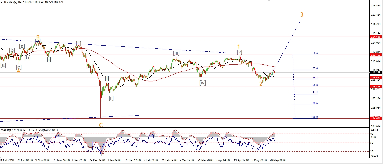
Task: Select the 61.8 Fibonacci level label
Action: point(315,93)
